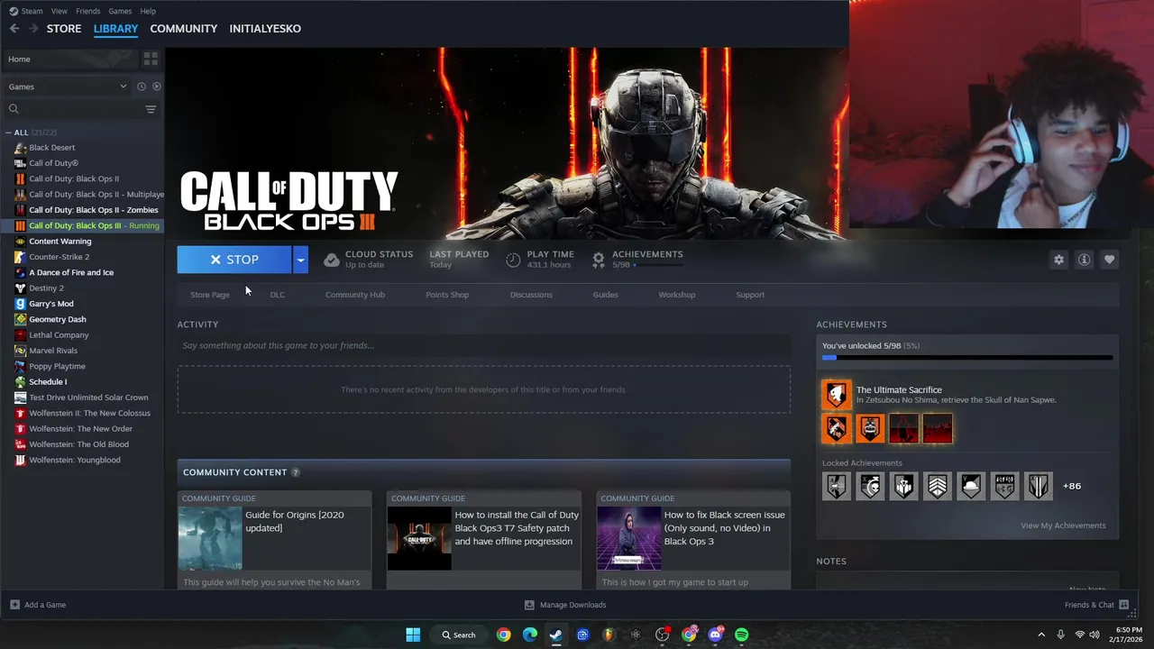The height and width of the screenshot is (649, 1154).
Task: Open the game's Store Page link
Action: (210, 295)
